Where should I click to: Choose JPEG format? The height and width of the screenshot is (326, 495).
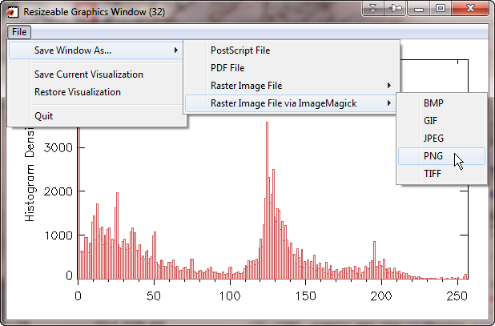(x=433, y=139)
